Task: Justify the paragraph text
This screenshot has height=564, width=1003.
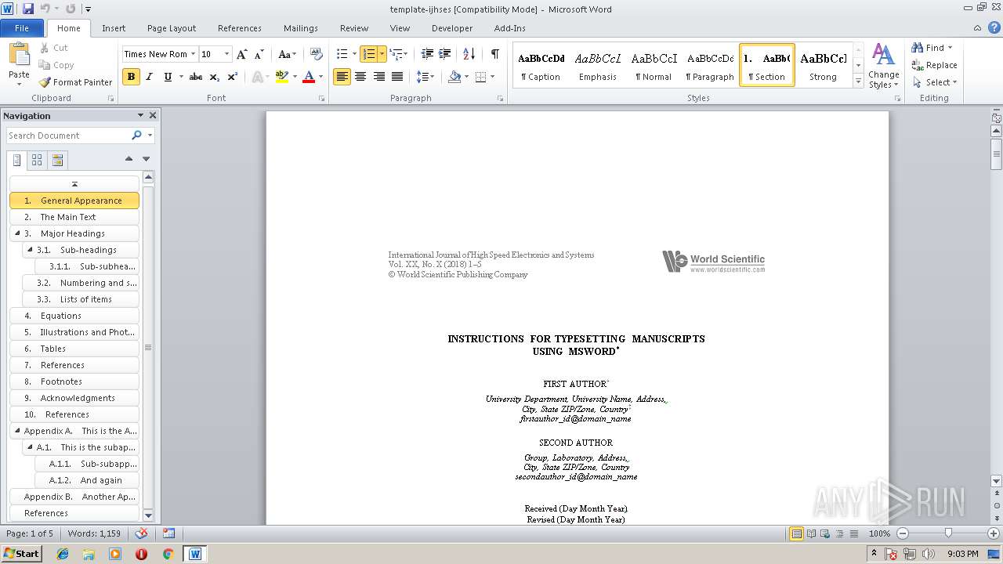Action: (x=397, y=77)
